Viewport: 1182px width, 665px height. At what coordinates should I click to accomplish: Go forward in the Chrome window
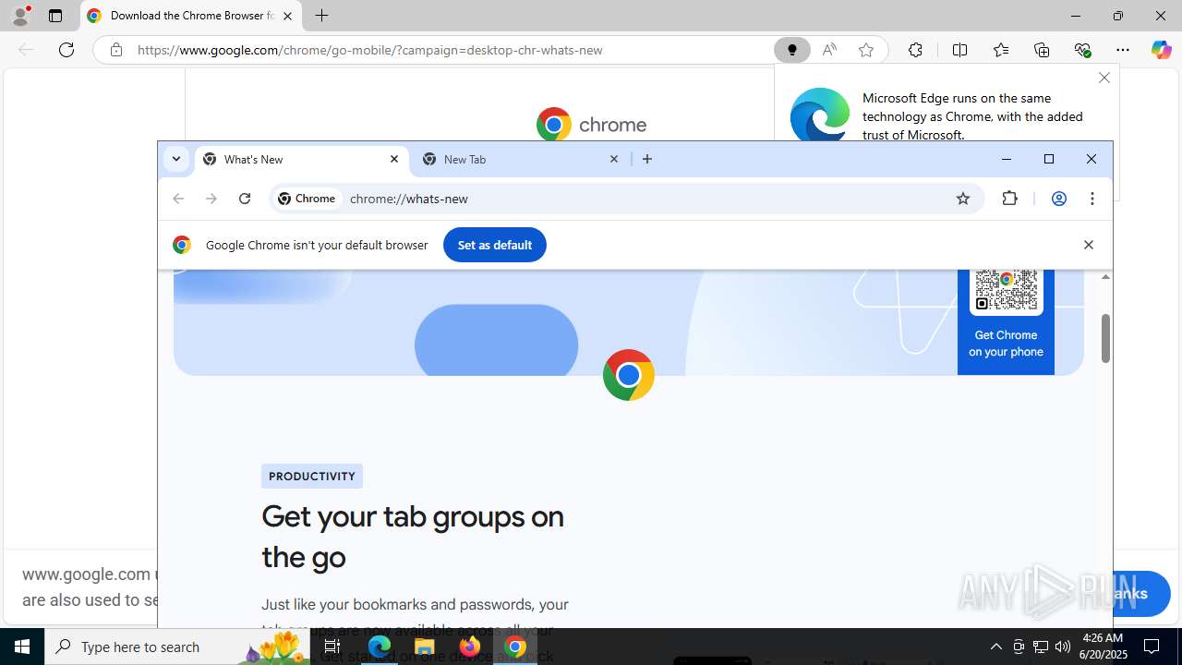point(211,199)
